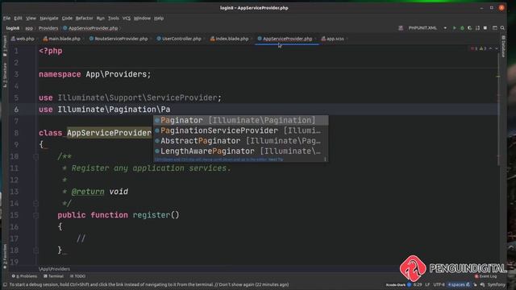The height and width of the screenshot is (290, 516).
Task: Open the Project tool window sidebar button
Action: click(x=5, y=46)
